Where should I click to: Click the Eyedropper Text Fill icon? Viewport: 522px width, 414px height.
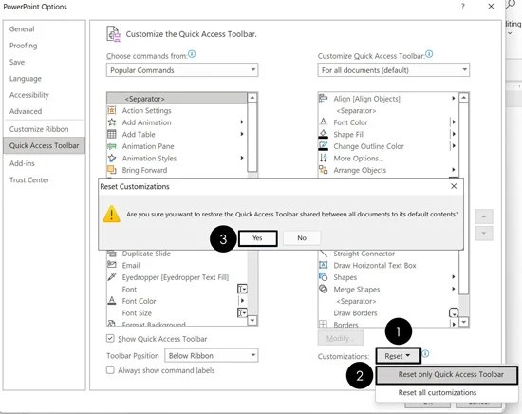[112, 277]
